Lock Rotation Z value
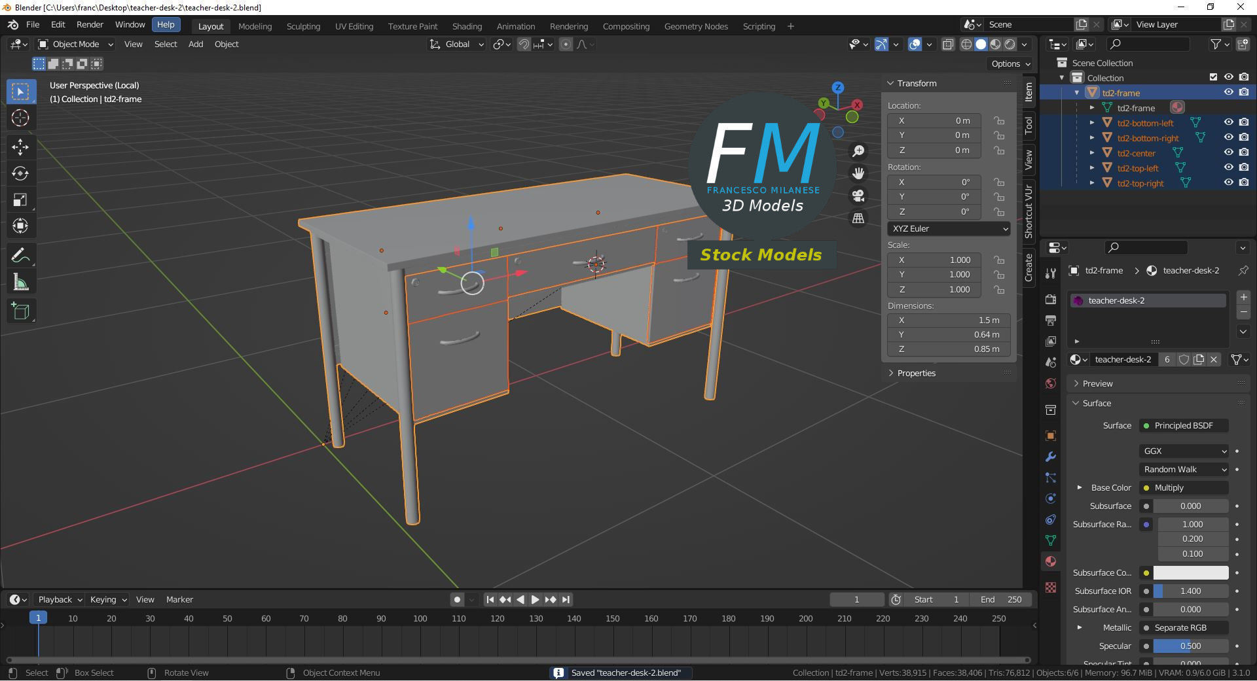This screenshot has height=681, width=1257. point(999,211)
